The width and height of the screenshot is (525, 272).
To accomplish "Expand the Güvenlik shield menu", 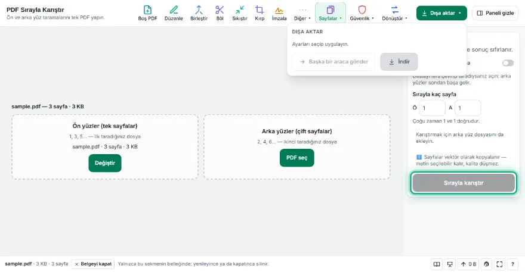I will point(362,13).
